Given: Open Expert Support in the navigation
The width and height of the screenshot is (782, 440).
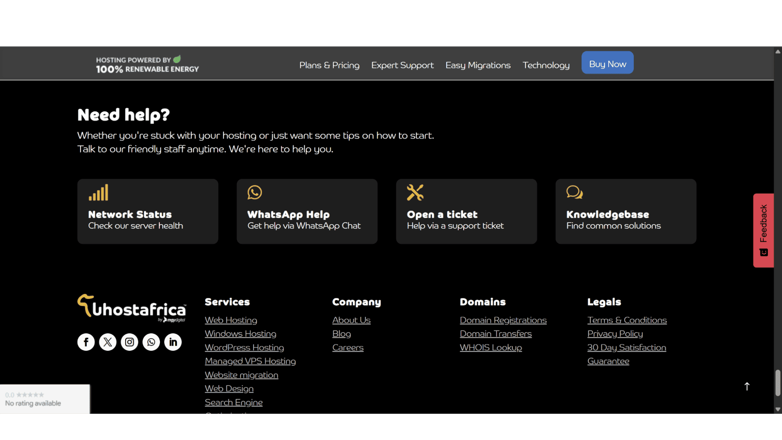Looking at the screenshot, I should pyautogui.click(x=403, y=65).
